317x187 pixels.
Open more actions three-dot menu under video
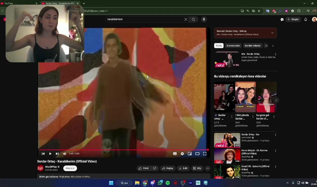[207, 168]
